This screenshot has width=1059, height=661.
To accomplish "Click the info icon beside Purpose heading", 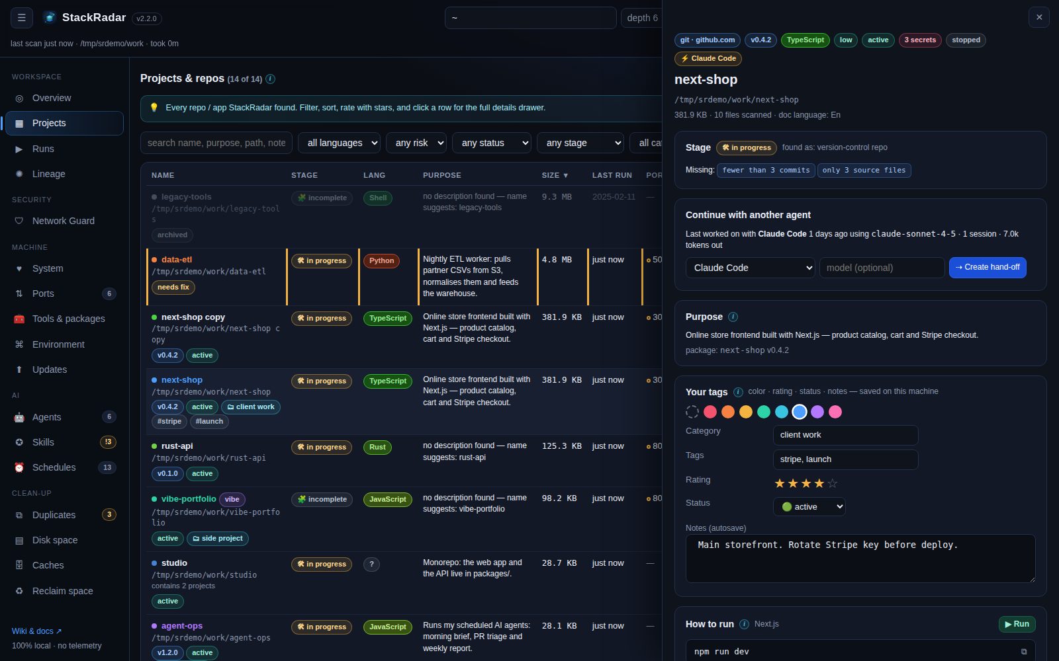I will tap(733, 317).
